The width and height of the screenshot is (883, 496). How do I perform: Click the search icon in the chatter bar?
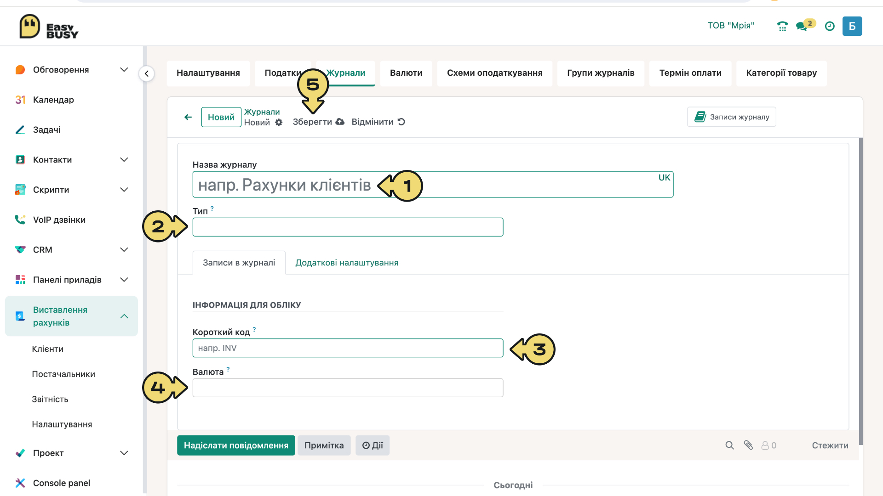pos(729,445)
